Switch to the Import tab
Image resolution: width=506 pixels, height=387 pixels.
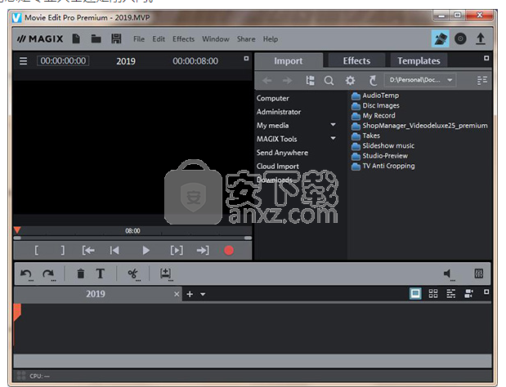[x=289, y=60]
